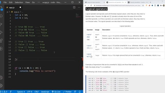Place the cursor on line 16 after !=

18,59
